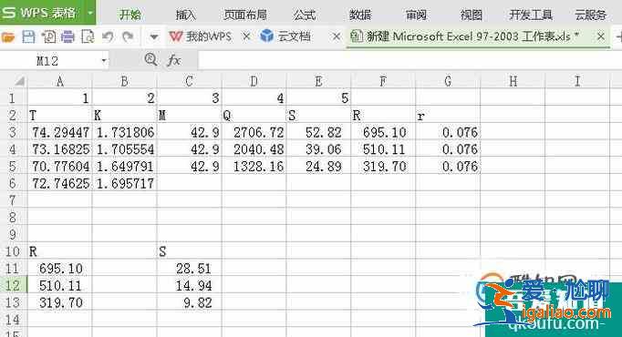622x337 pixels.
Task: Redo the last undone action
Action: pos(128,37)
